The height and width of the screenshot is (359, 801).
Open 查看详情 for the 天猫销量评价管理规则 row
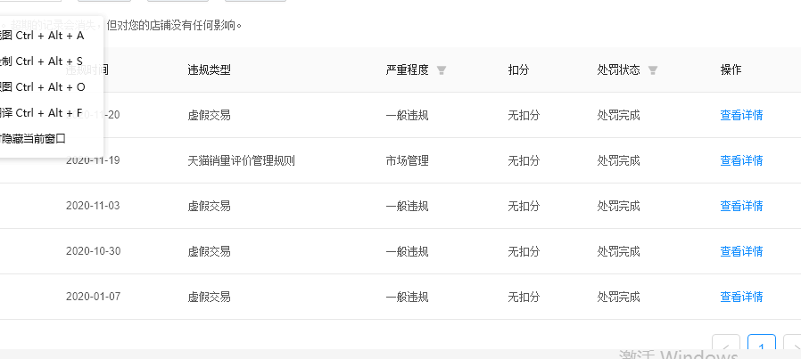pos(741,160)
